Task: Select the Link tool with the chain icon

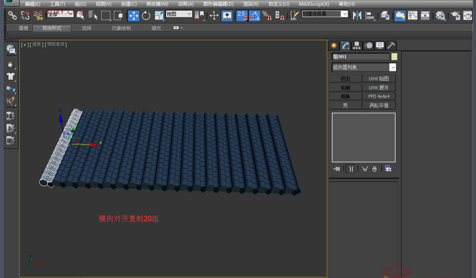Action: 12,15
